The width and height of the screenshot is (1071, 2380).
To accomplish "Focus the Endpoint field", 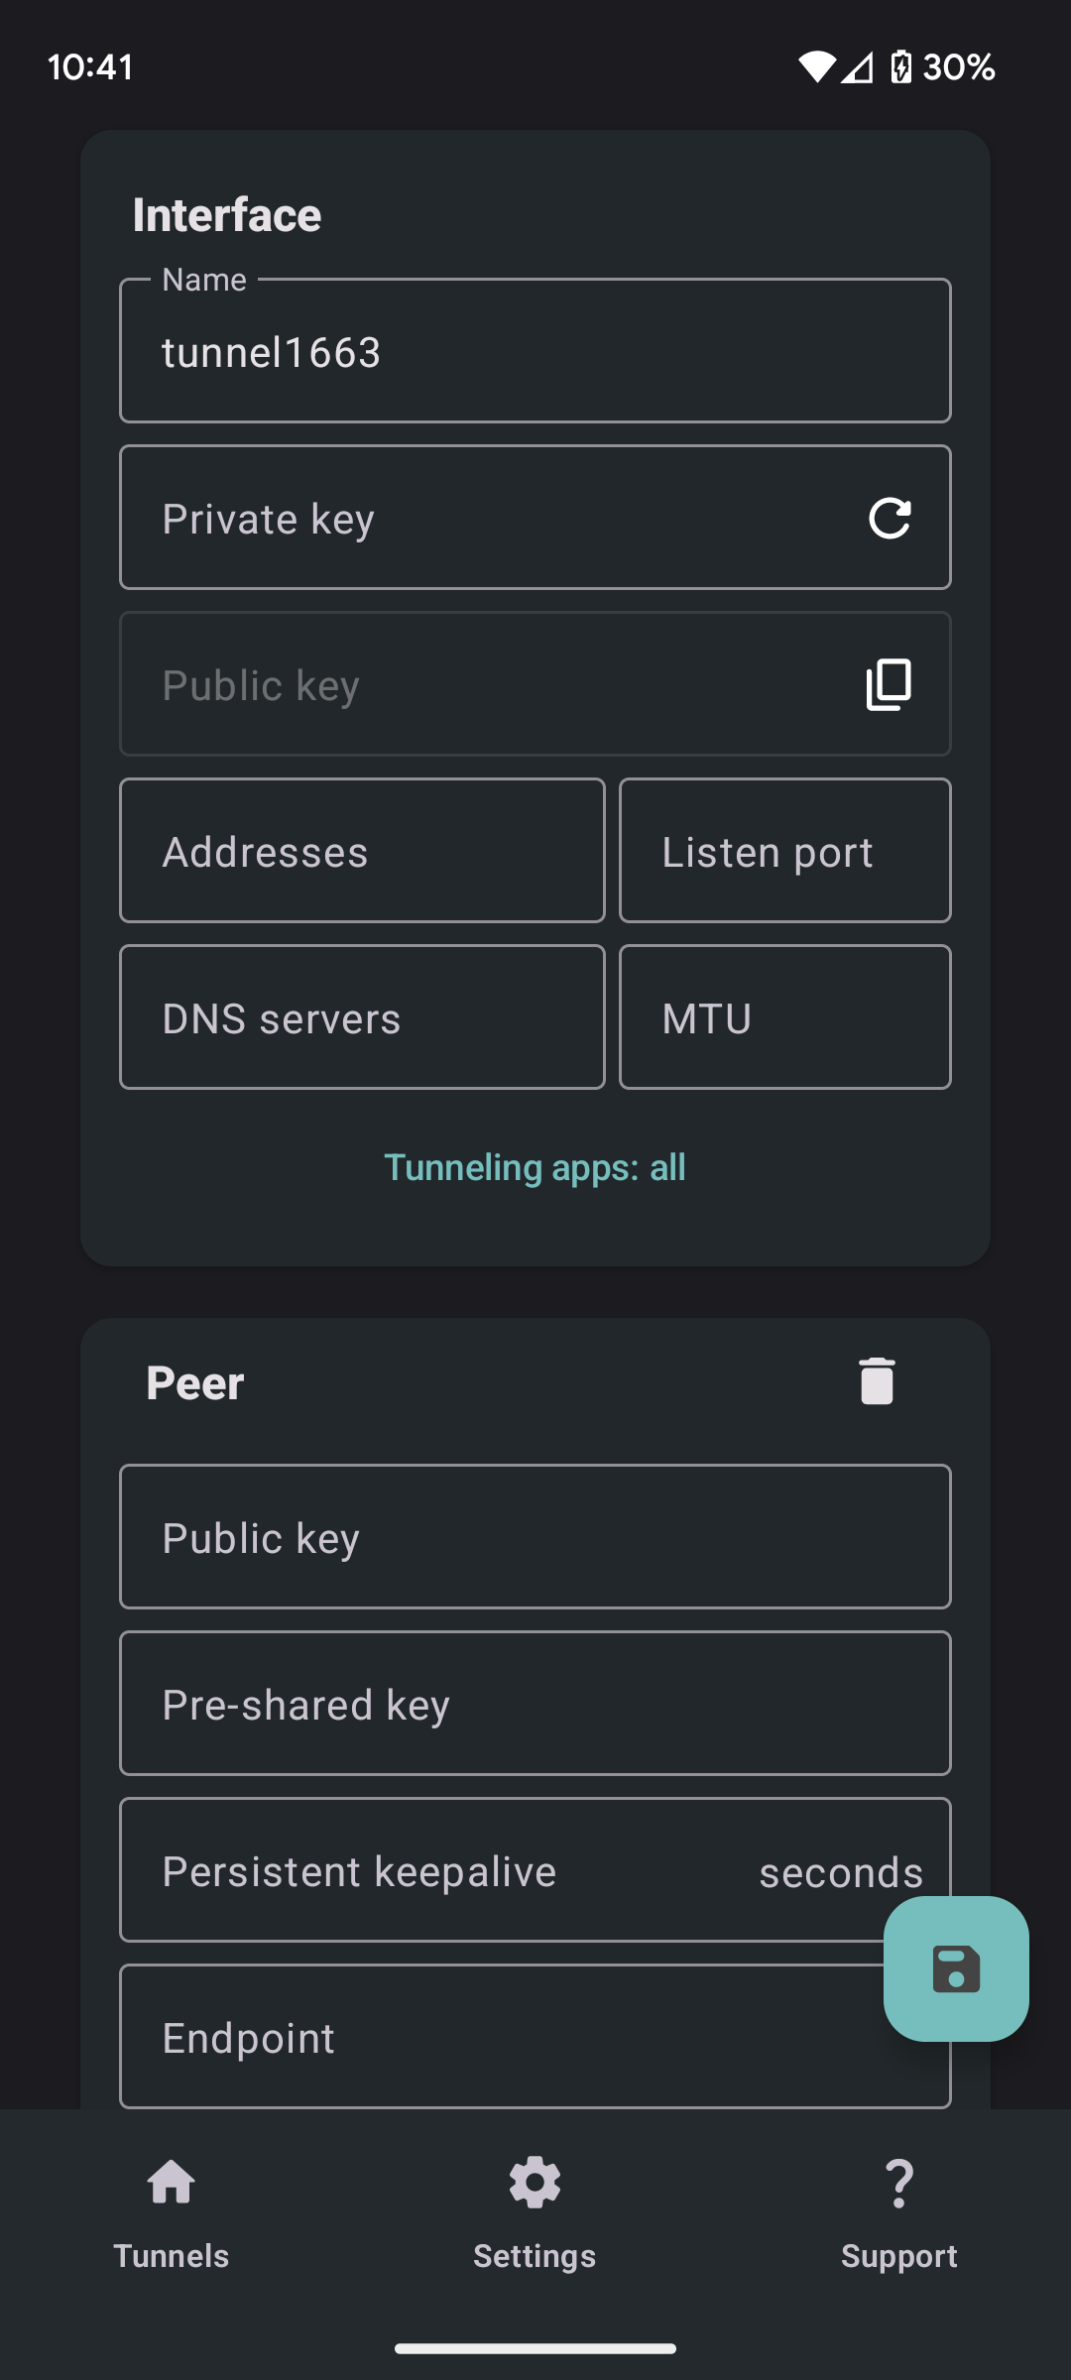I will pyautogui.click(x=476, y=2037).
